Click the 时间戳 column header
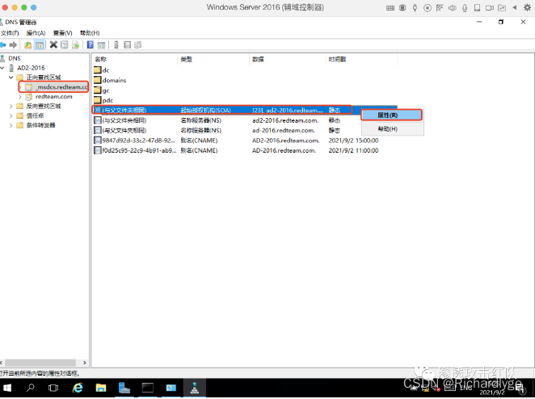The width and height of the screenshot is (535, 399). coord(361,59)
